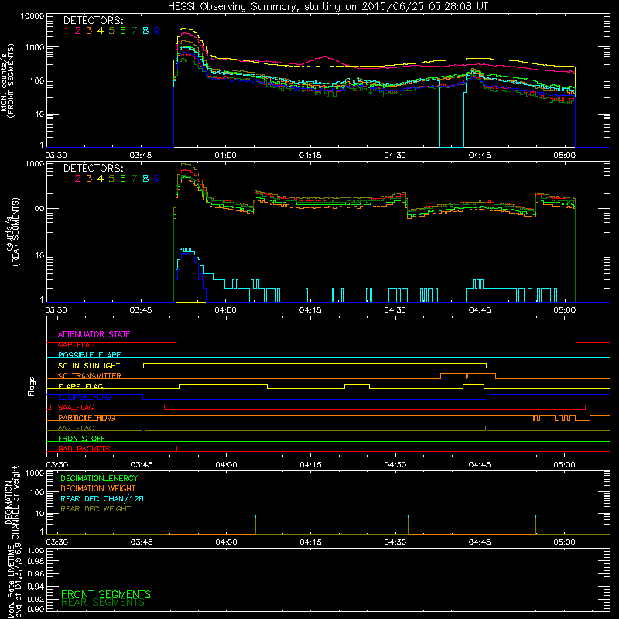Click the FLARE_FLAG label
The height and width of the screenshot is (619, 619).
click(x=80, y=386)
